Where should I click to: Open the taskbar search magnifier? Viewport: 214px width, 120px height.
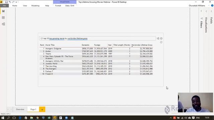coord(8,118)
